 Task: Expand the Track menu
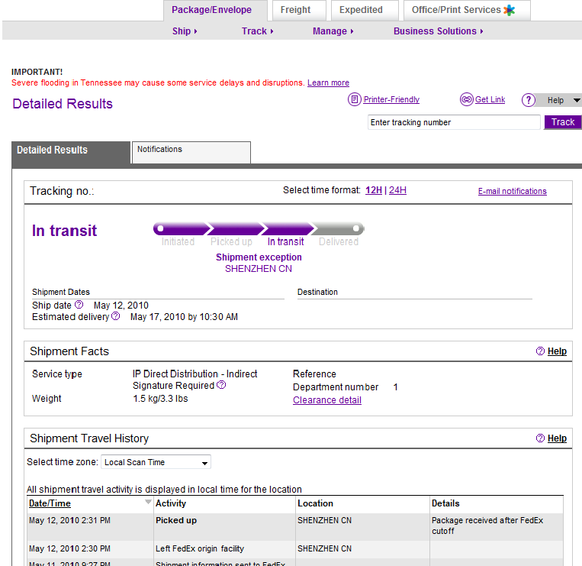point(257,31)
